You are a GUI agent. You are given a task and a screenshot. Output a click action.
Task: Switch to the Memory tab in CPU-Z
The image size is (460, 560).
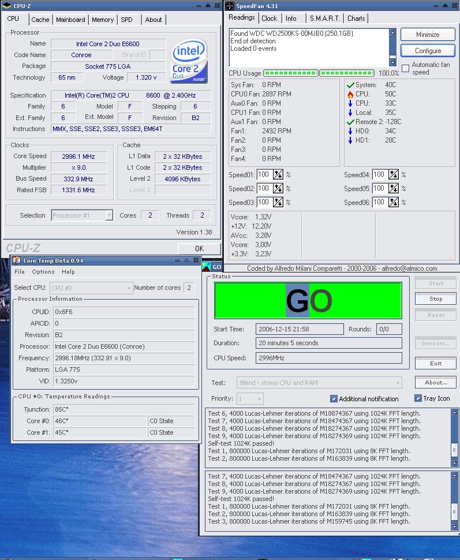103,20
